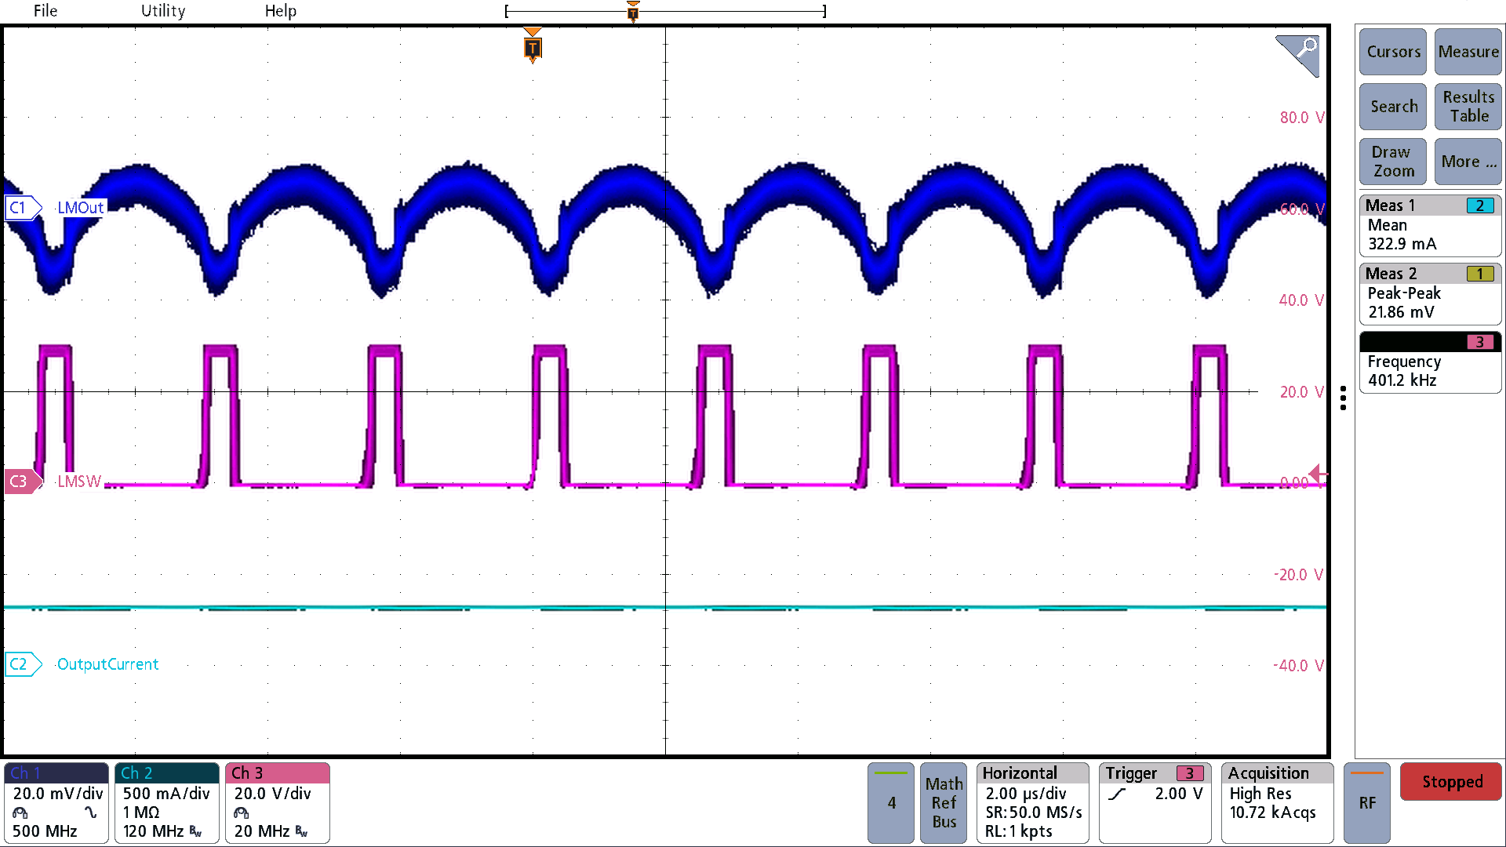This screenshot has height=847, width=1506.
Task: Open the More ... menu
Action: 1468,162
